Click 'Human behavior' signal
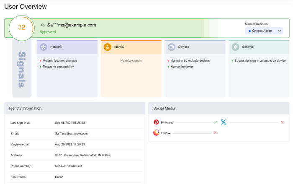The image size is (293, 184). point(182,67)
